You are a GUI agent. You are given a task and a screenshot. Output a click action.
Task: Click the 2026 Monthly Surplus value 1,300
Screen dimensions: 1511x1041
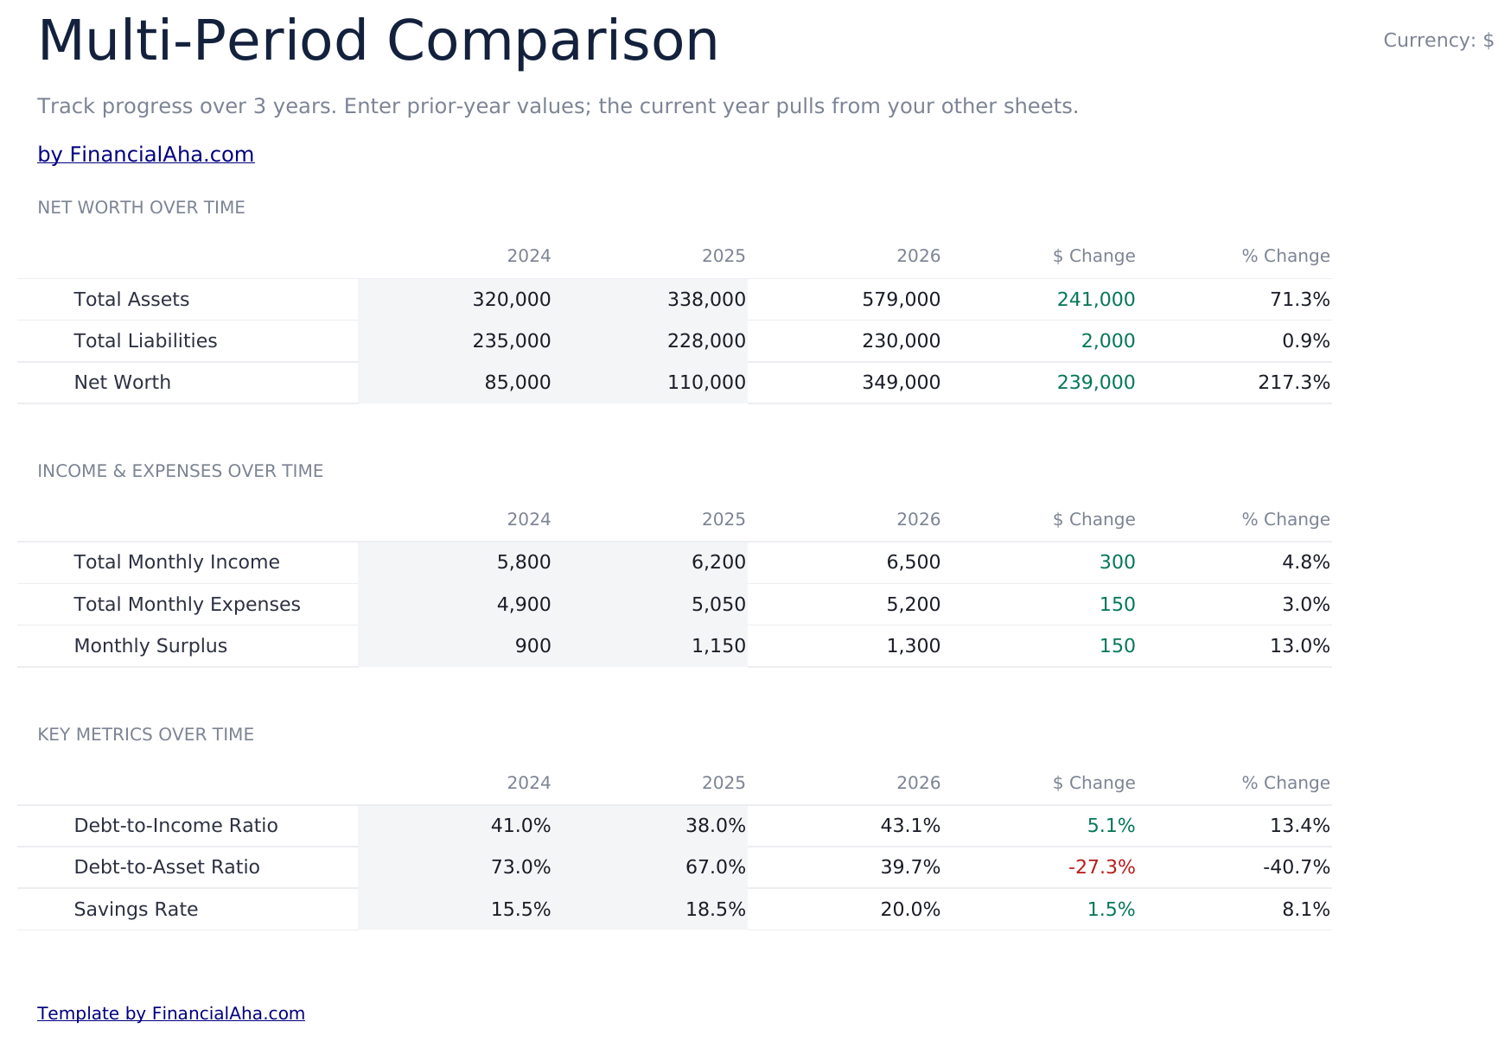(x=914, y=646)
